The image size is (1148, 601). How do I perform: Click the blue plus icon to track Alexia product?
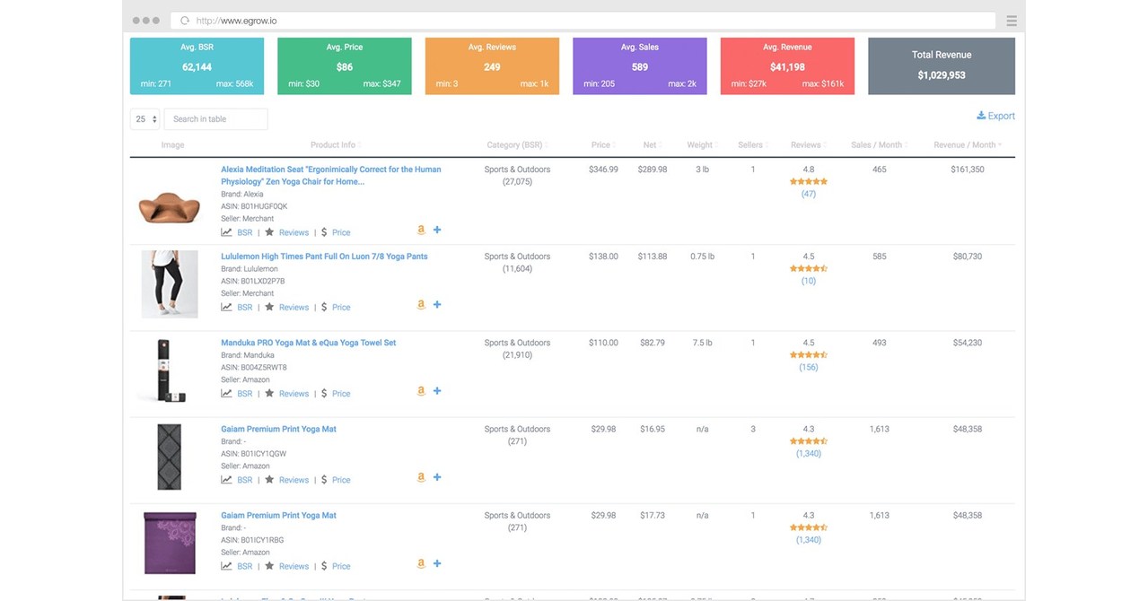(x=437, y=230)
